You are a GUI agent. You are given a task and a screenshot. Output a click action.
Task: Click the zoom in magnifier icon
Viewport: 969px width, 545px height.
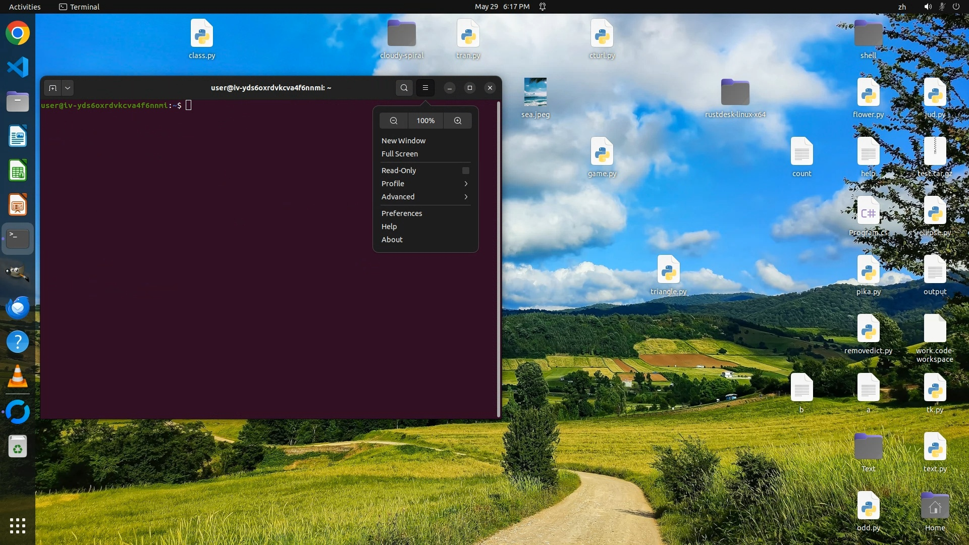coord(457,121)
